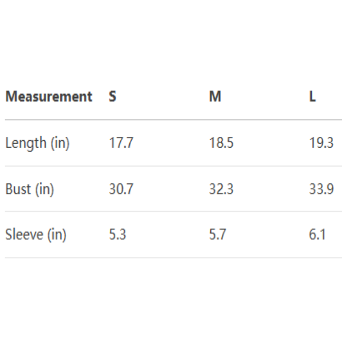Select the M bust value 32.3
This screenshot has height=342, width=342.
[221, 189]
